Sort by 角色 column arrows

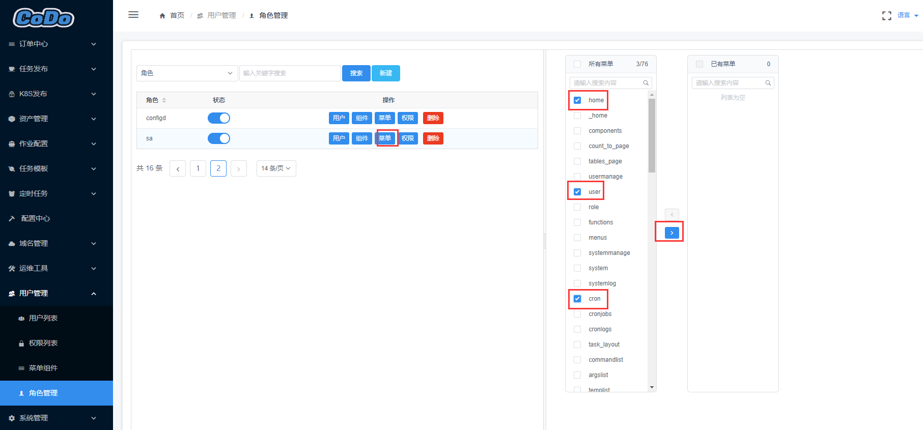164,100
